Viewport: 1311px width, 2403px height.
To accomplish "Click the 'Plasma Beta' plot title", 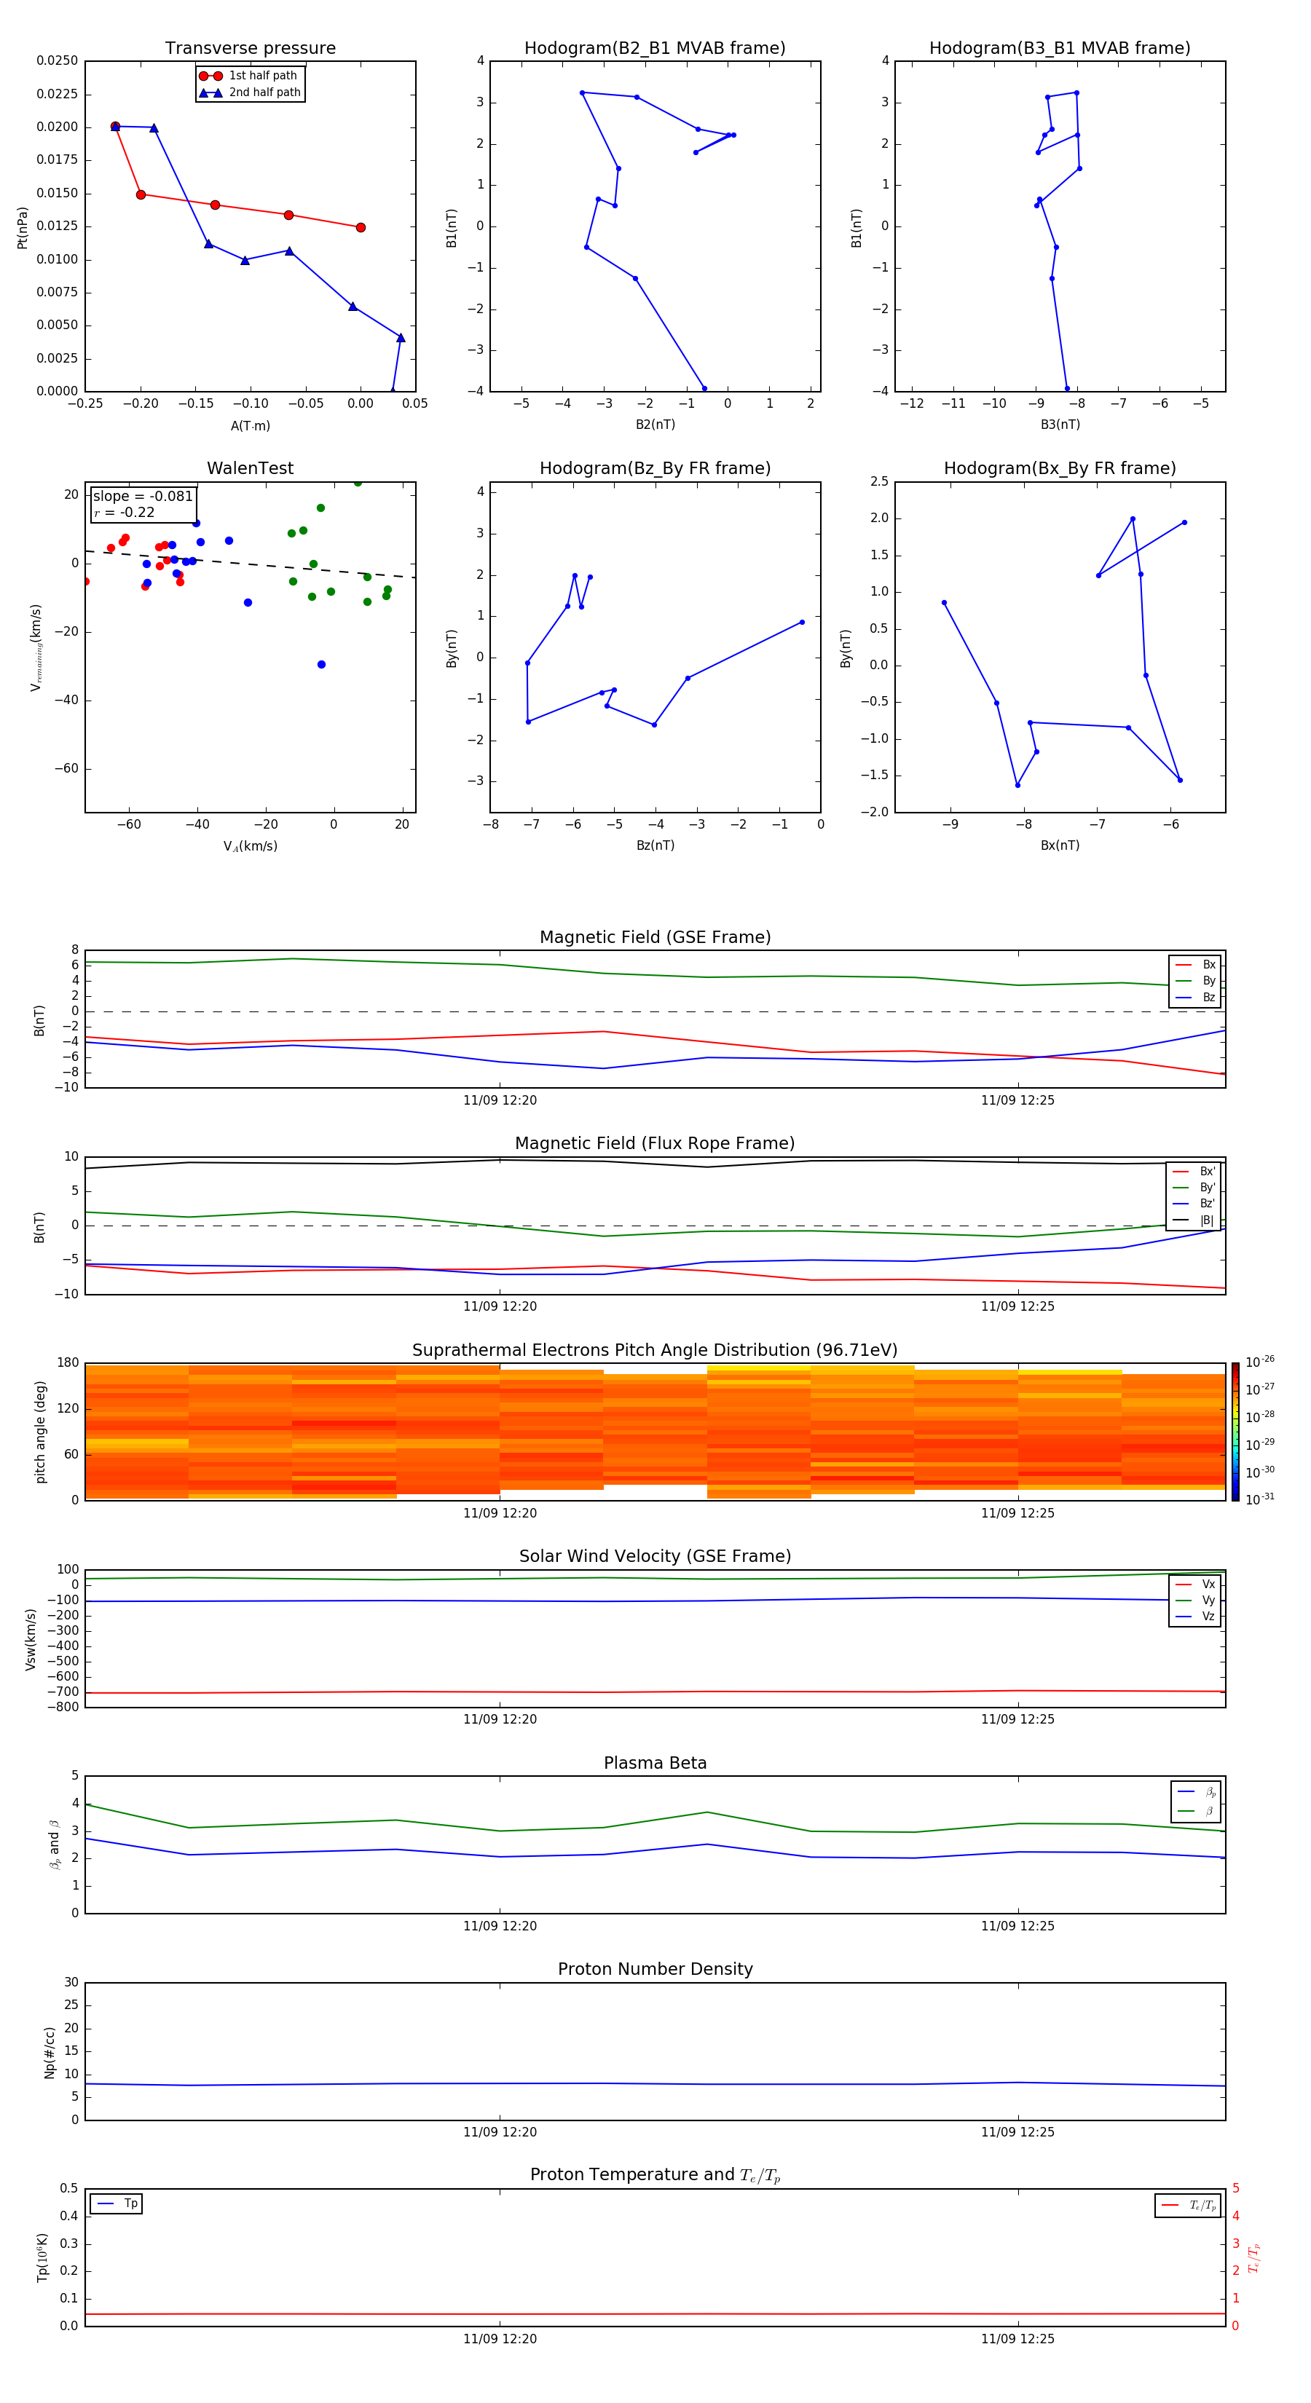I will tap(655, 1763).
